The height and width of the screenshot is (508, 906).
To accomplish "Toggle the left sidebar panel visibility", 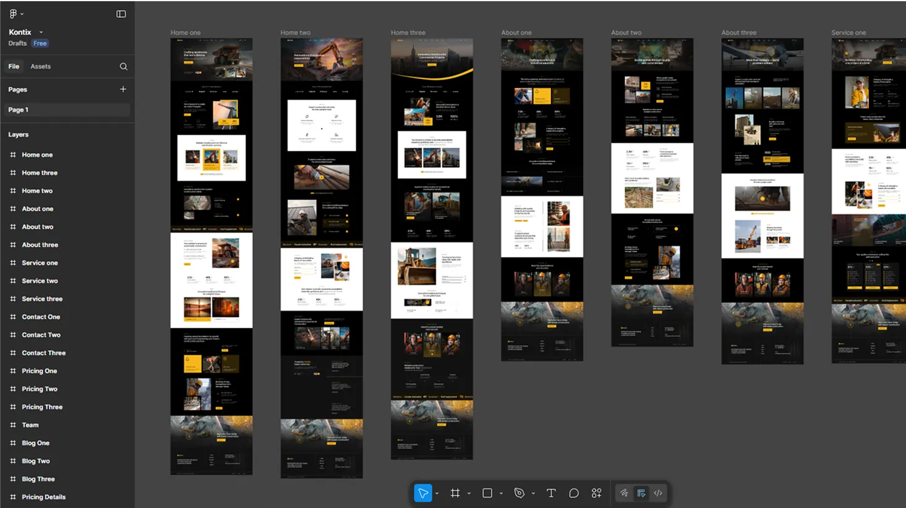I will pos(121,13).
